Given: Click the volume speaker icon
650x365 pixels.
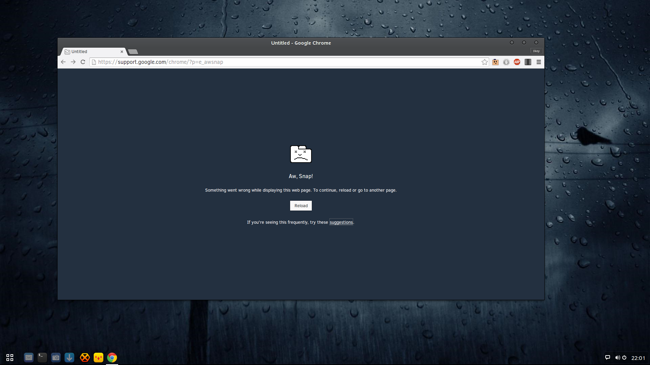Looking at the screenshot, I should [617, 358].
